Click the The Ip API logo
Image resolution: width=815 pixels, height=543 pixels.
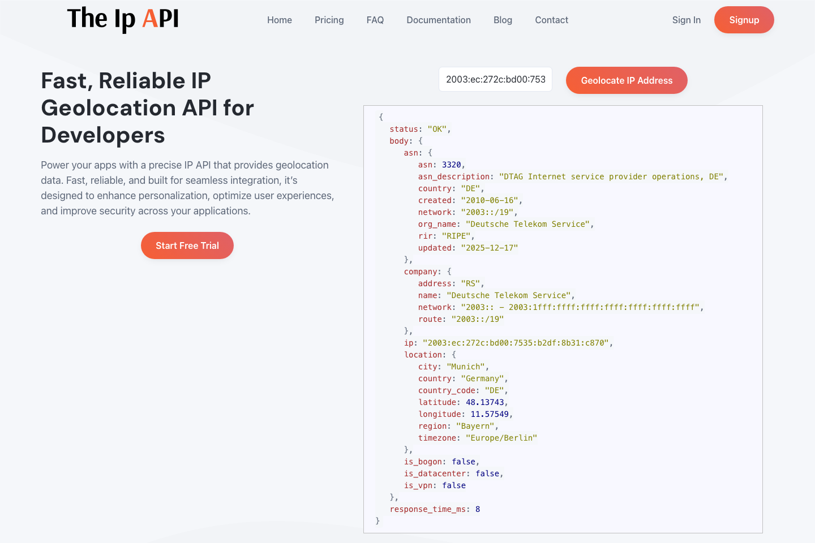coord(123,19)
